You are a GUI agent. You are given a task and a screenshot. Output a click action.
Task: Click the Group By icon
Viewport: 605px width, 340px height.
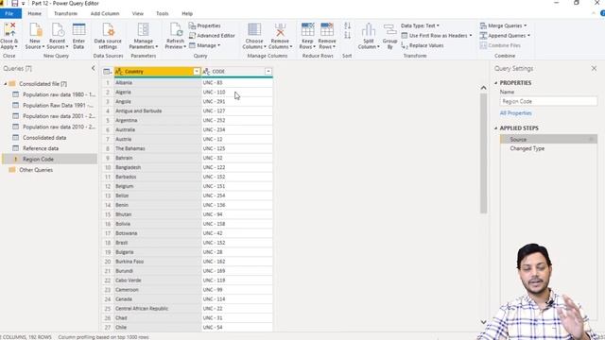pyautogui.click(x=389, y=29)
